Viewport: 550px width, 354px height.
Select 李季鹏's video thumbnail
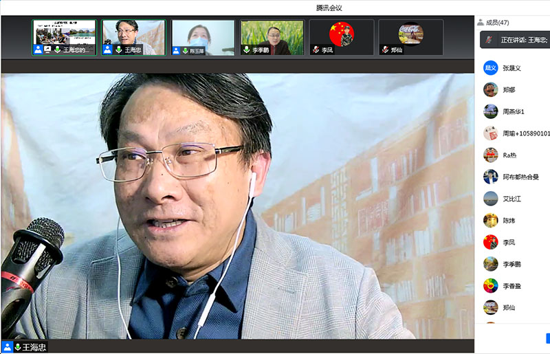point(272,37)
